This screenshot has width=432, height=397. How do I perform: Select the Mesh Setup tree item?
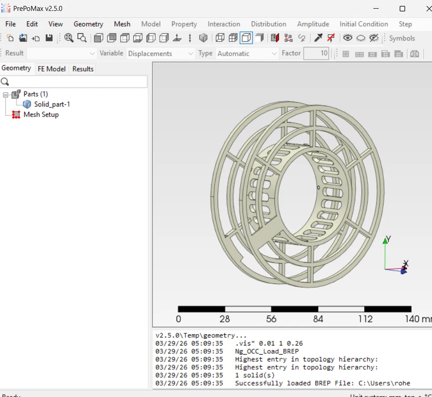pyautogui.click(x=41, y=114)
